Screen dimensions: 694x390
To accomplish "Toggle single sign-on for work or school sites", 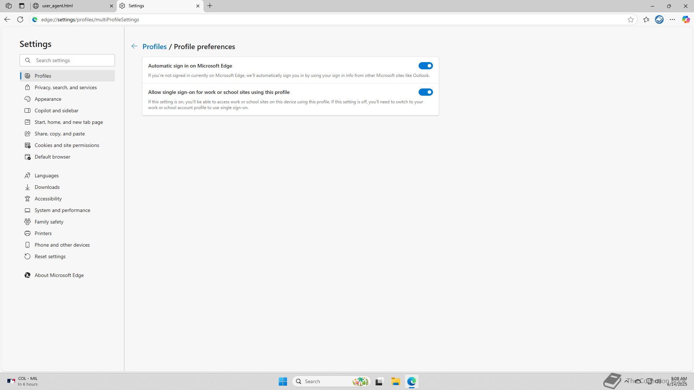I will coord(425,92).
